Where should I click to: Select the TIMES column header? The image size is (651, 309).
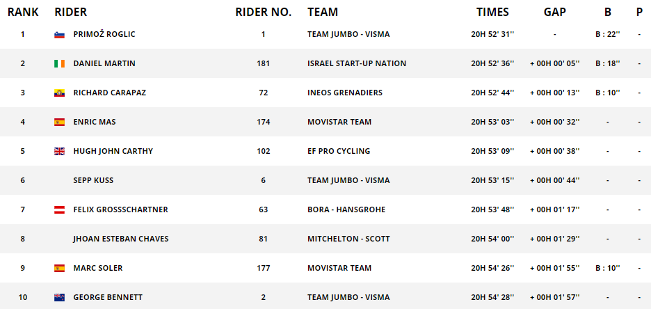(x=492, y=12)
